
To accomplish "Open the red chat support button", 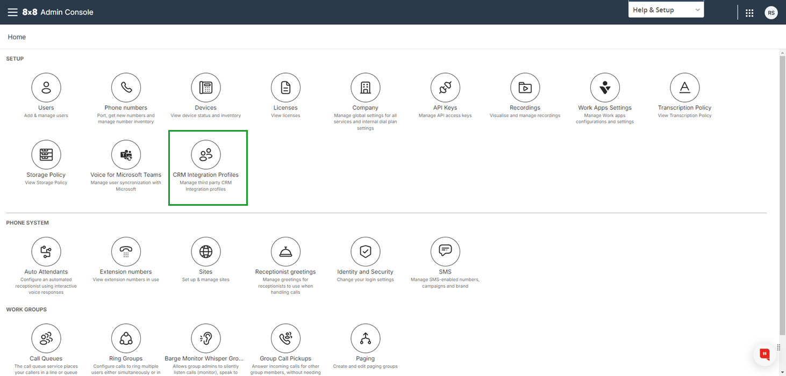I will tap(764, 354).
